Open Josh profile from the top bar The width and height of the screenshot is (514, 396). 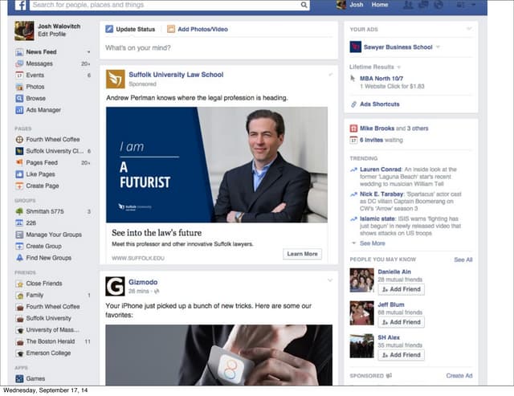pyautogui.click(x=350, y=5)
